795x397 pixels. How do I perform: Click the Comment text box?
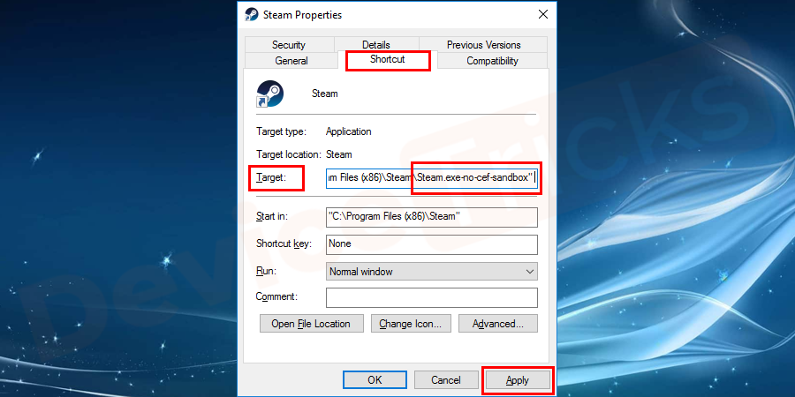coord(431,298)
